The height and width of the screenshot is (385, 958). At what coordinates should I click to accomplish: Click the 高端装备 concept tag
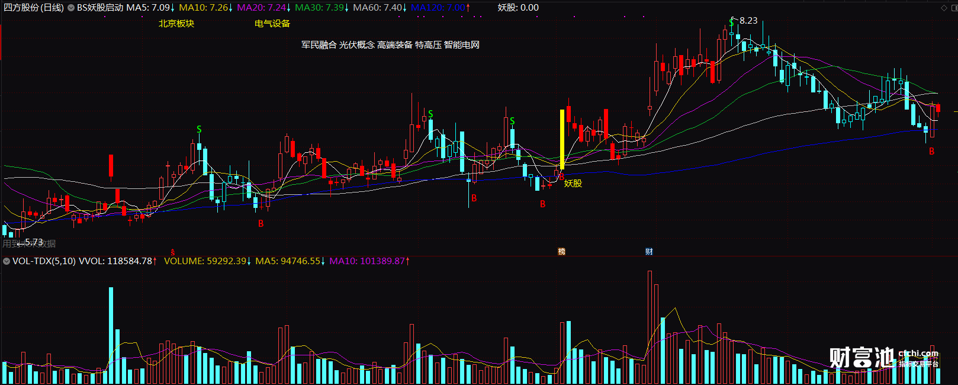395,45
